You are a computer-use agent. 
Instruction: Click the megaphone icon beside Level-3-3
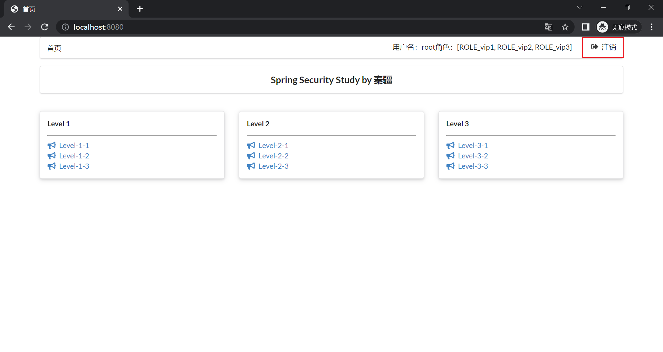450,166
